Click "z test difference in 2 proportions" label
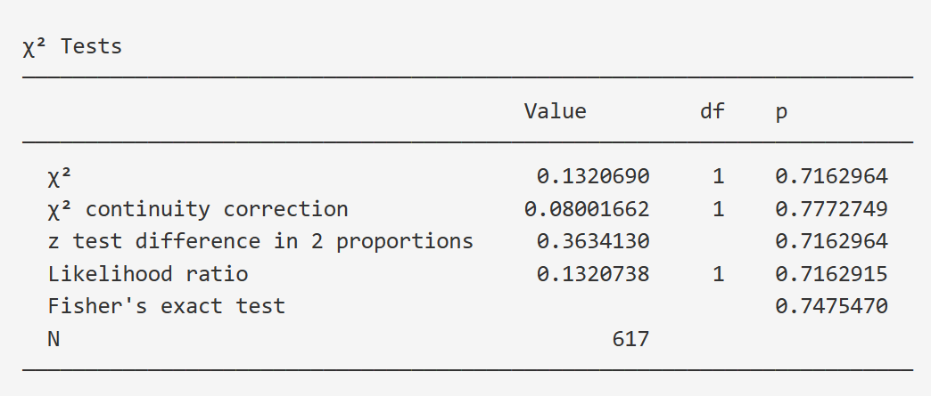The image size is (931, 396). pos(260,241)
